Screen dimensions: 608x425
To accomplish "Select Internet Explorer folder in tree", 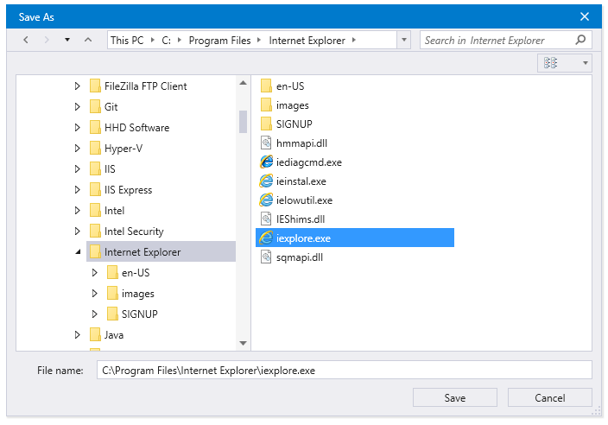I will pyautogui.click(x=161, y=251).
